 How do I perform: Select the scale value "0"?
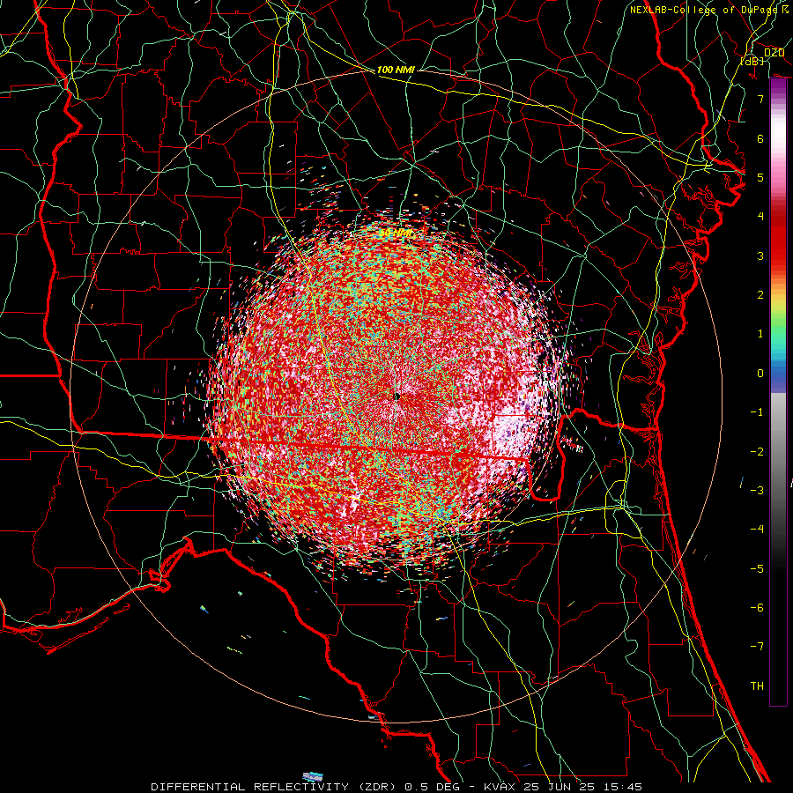pos(760,374)
